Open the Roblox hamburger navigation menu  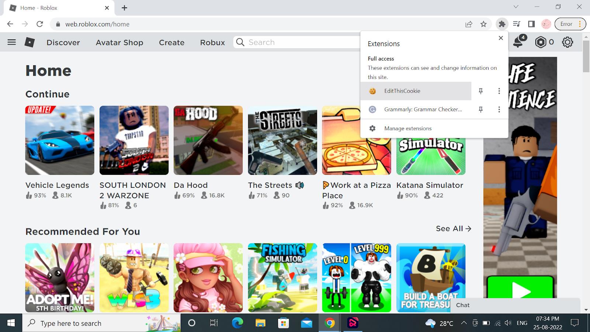(x=11, y=42)
